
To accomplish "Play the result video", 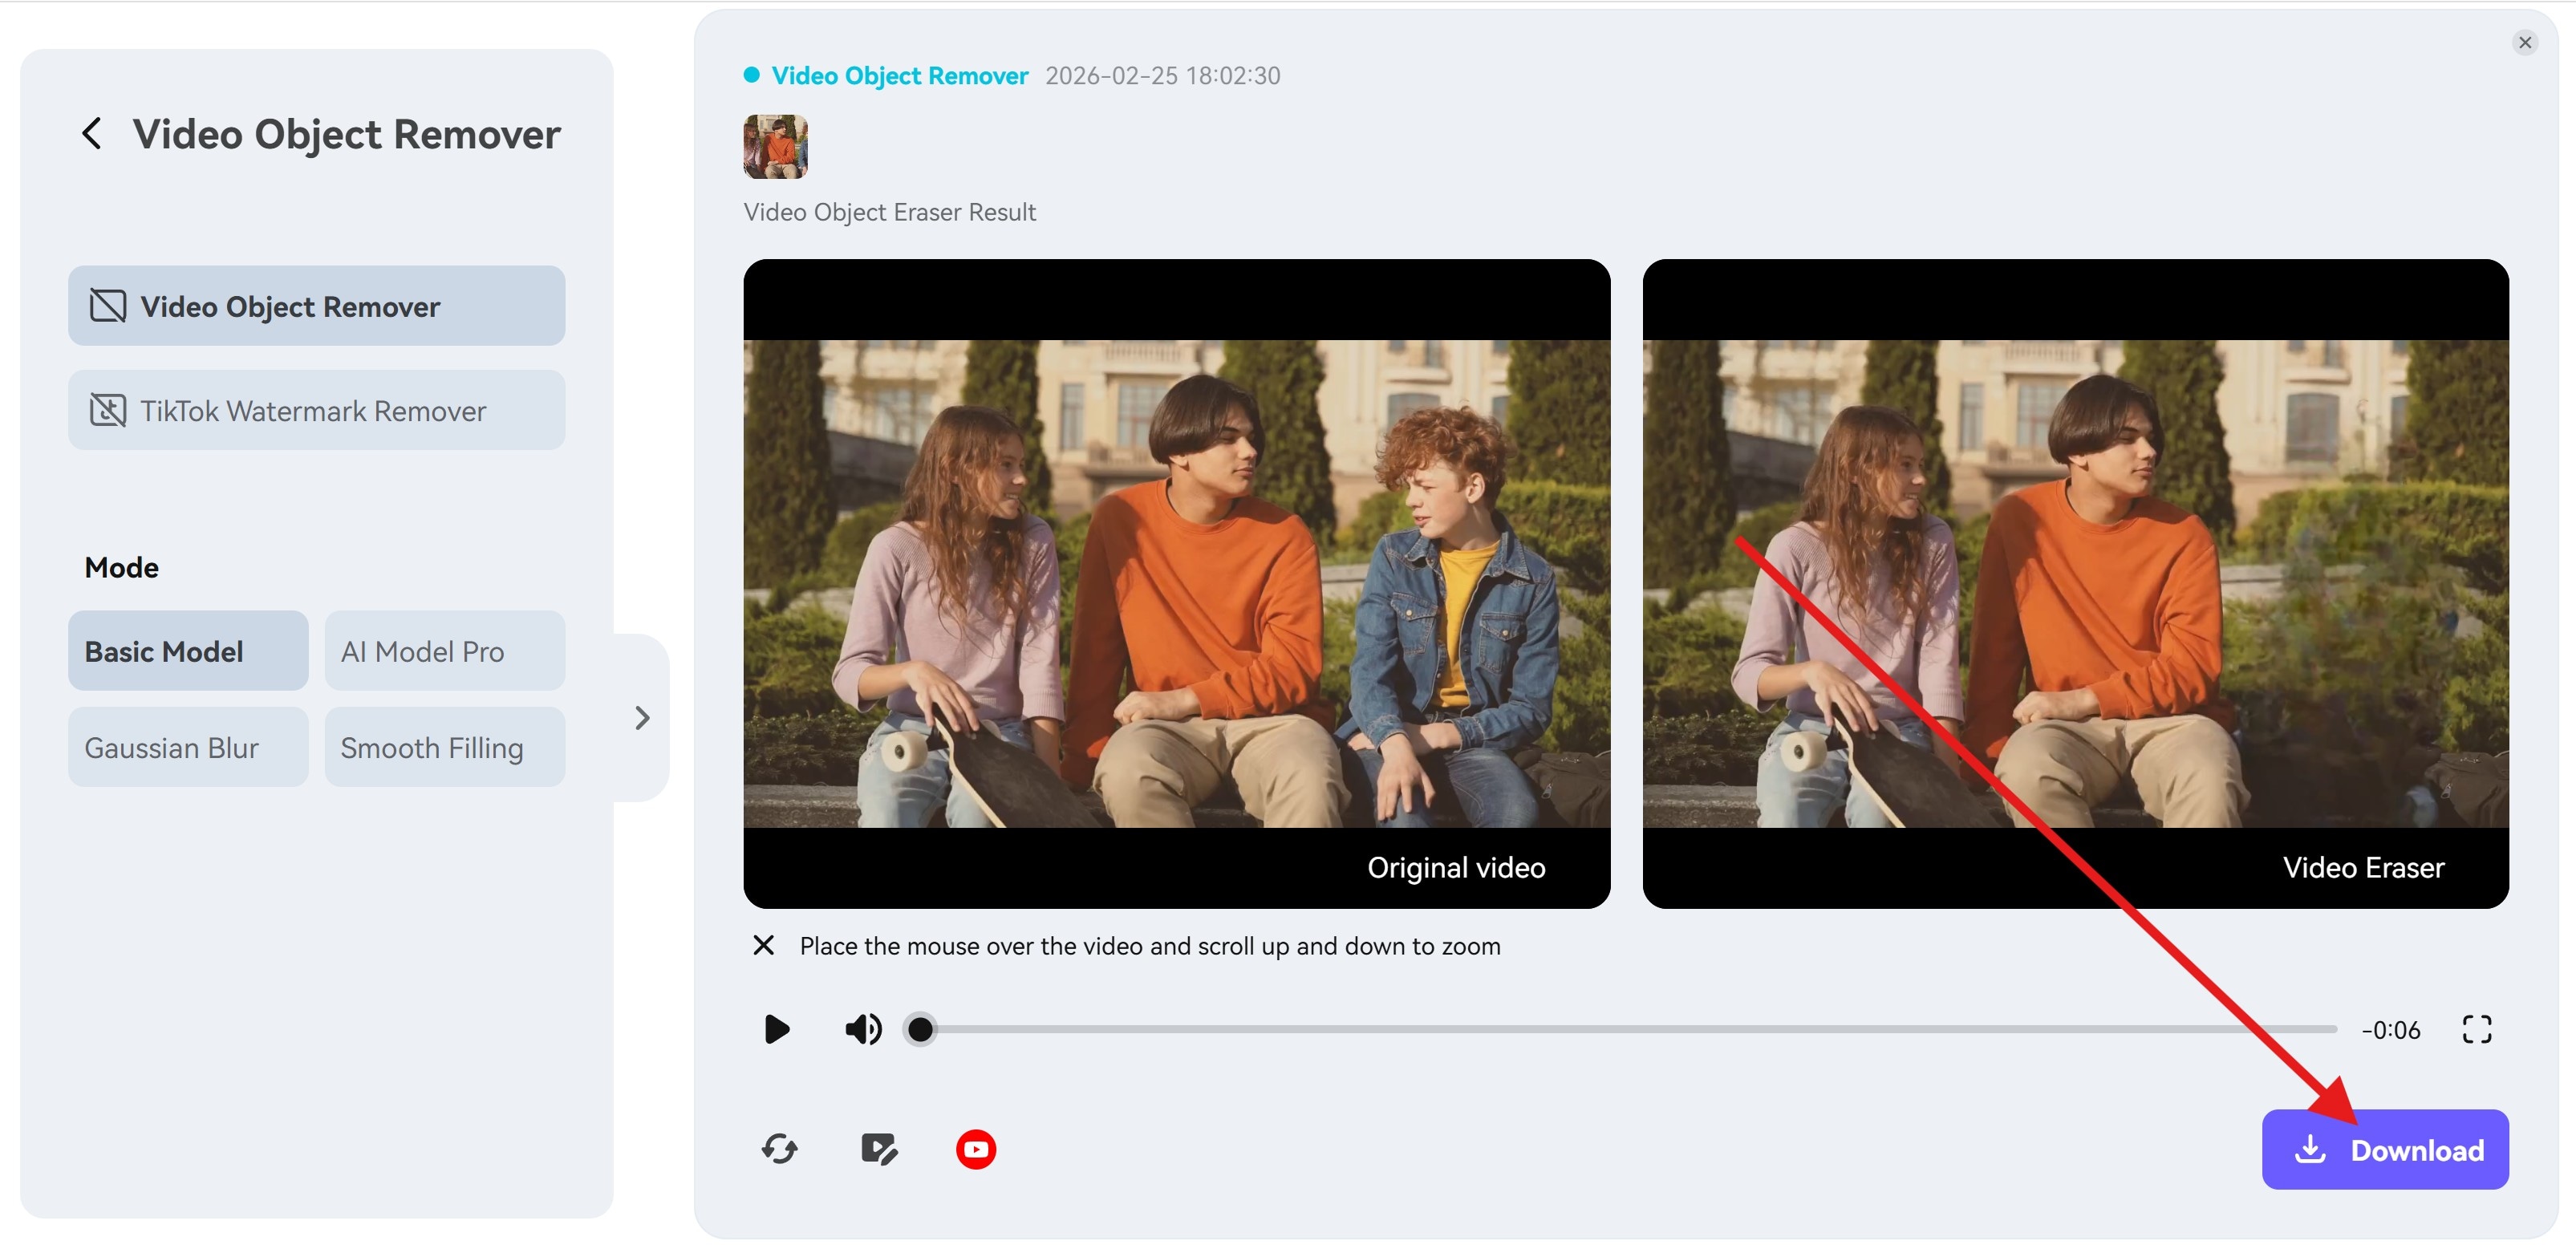I will point(776,1029).
